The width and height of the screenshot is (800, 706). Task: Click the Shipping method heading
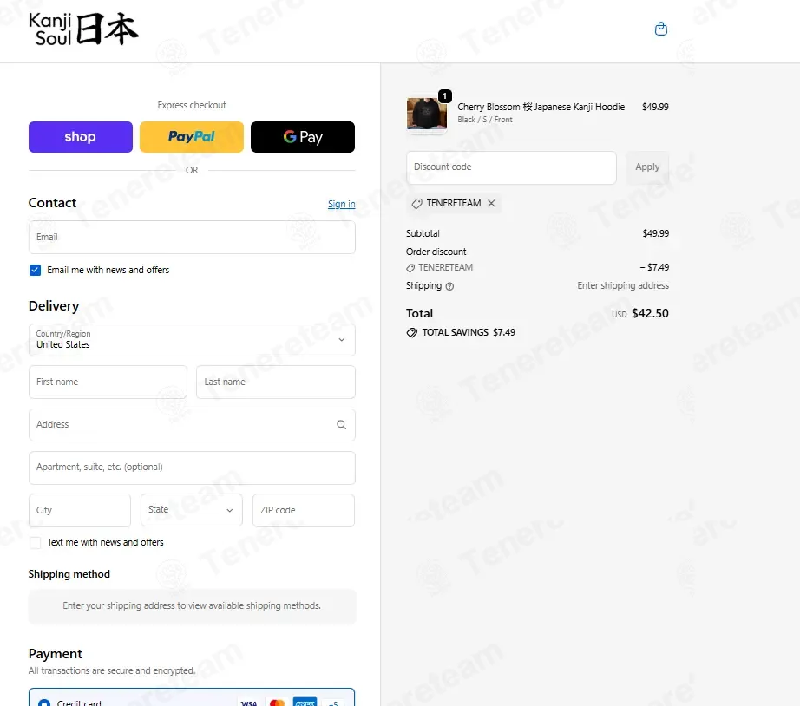(x=69, y=574)
